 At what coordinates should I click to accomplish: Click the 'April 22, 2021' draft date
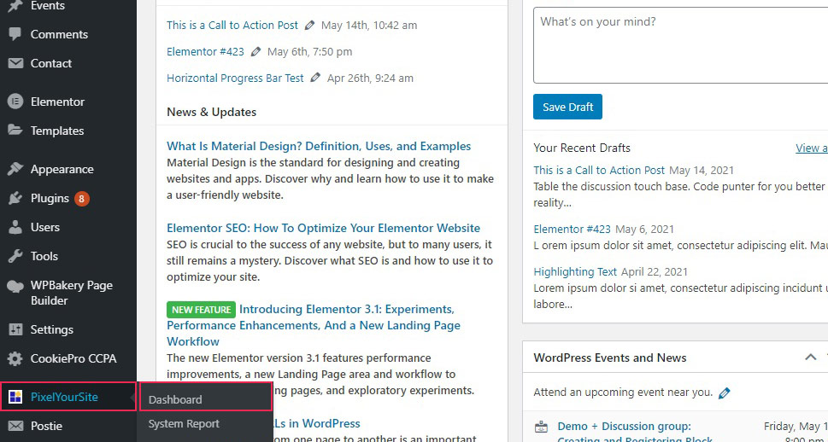click(655, 272)
